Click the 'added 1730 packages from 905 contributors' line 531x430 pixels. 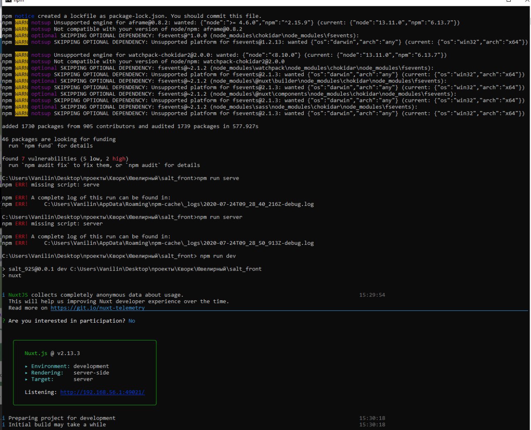(x=130, y=126)
